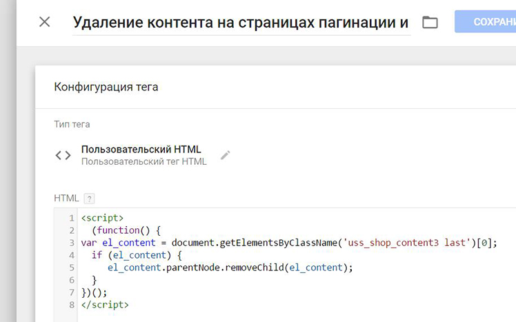The height and width of the screenshot is (322, 516).
Task: Click the if (el_content) { code line
Action: tap(137, 255)
